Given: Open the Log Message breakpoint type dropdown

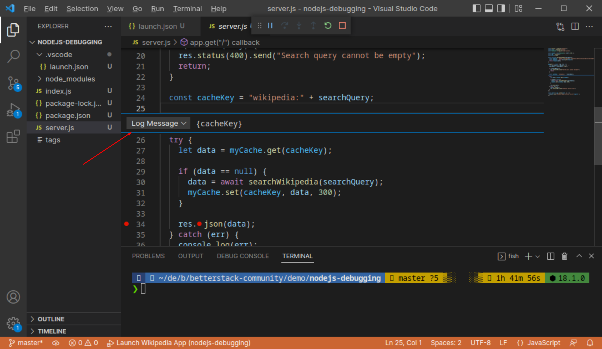Looking at the screenshot, I should point(158,123).
